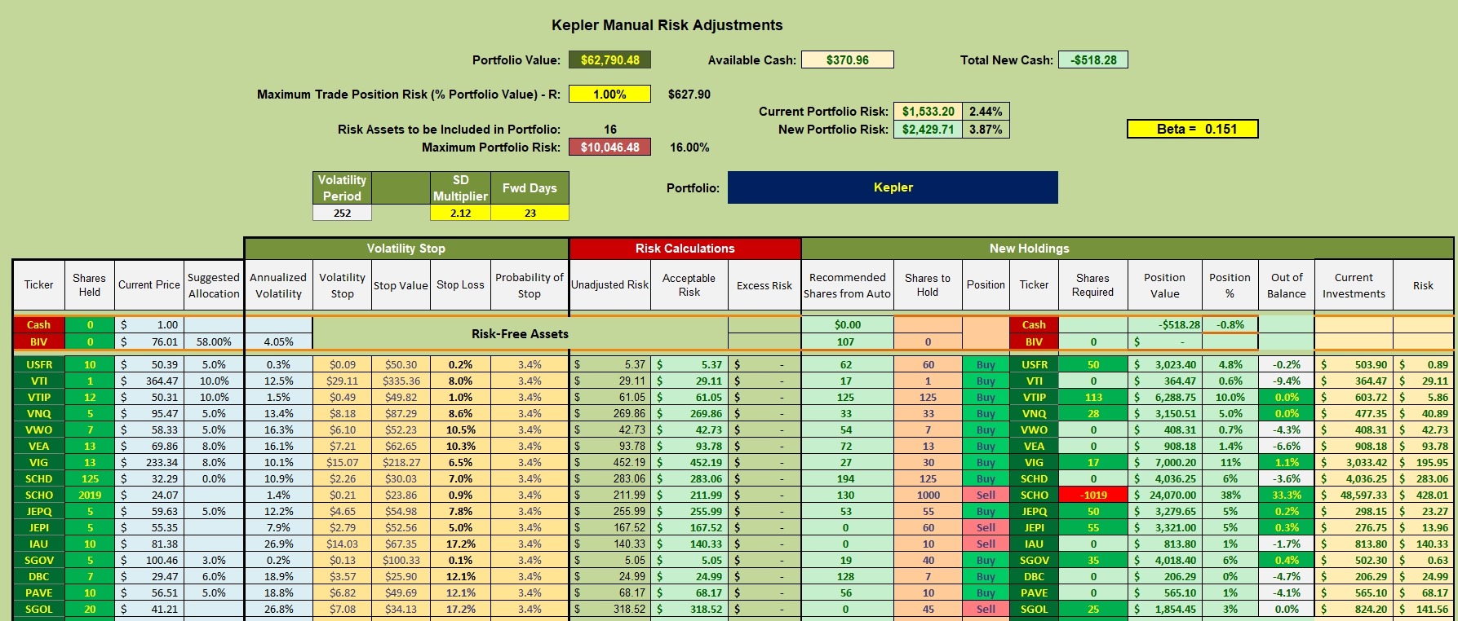Select the Maximum Portfolio Risk cell $10,046.48
The image size is (1458, 621).
point(609,148)
